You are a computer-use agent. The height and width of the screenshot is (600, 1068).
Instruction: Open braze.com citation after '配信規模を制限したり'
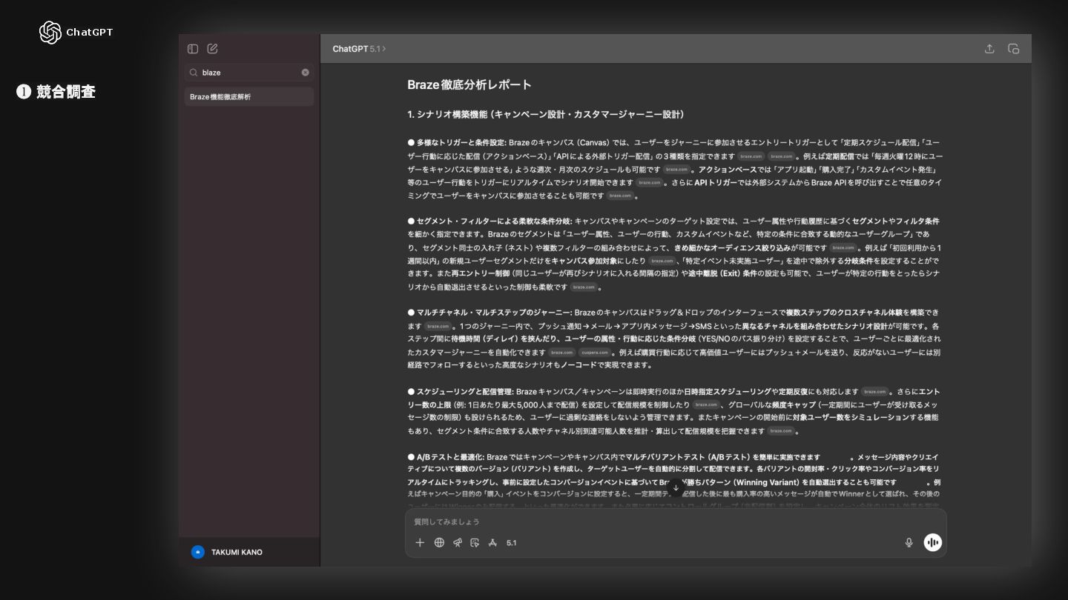pos(706,405)
